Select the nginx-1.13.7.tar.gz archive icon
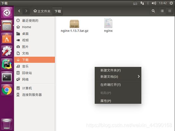The height and width of the screenshot is (131, 175). (x=75, y=24)
